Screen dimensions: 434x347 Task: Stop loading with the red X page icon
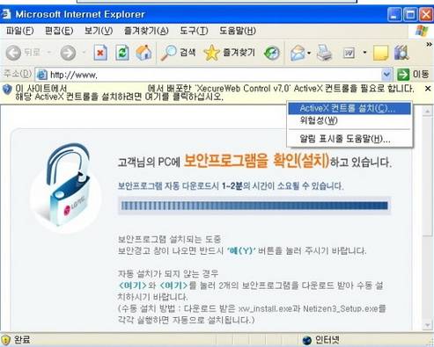100,53
